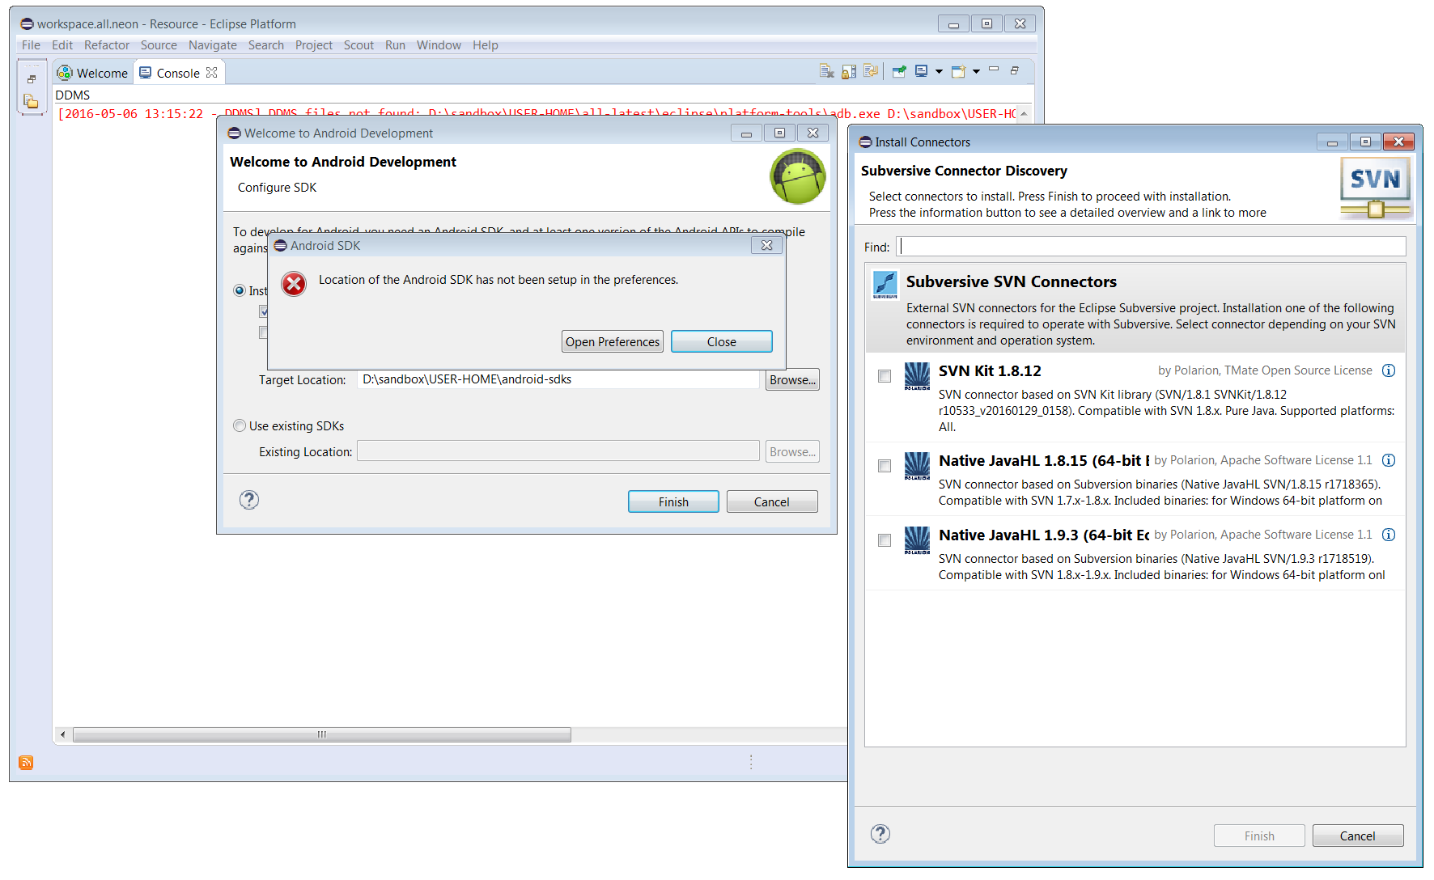
Task: Check the Native JavaHL 1.9.3 connector
Action: (885, 540)
